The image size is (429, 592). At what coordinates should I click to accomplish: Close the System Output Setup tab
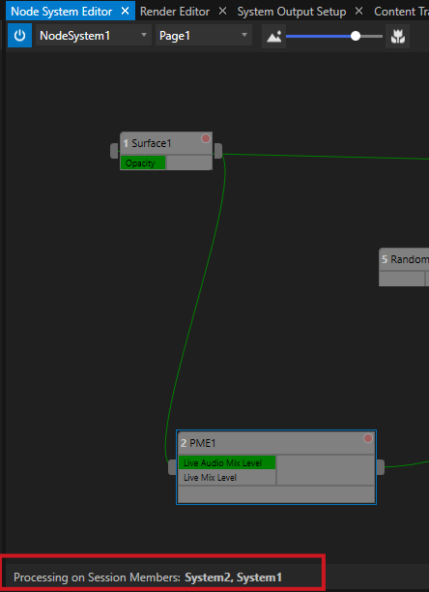[x=358, y=12]
